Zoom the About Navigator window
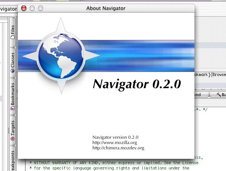 coord(40,8)
